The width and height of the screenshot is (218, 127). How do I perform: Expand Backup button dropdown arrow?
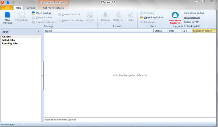(105, 23)
